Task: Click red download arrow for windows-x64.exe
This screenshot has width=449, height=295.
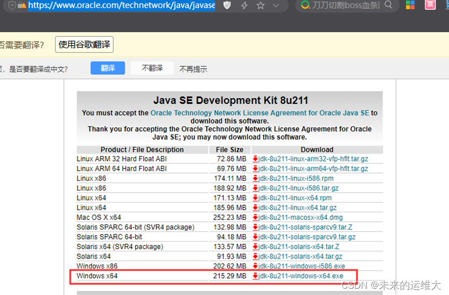Action: coord(255,276)
